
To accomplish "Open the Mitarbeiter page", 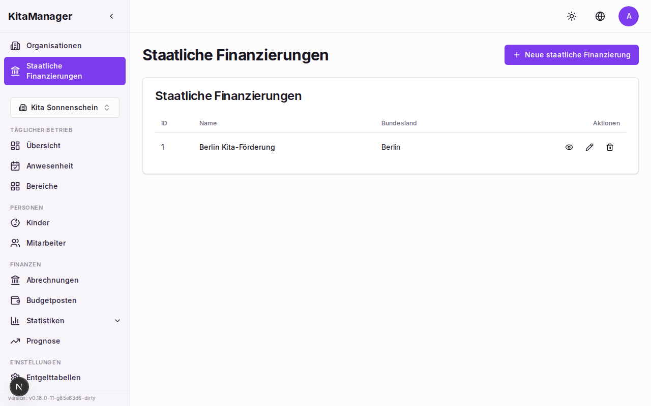I will coord(46,243).
